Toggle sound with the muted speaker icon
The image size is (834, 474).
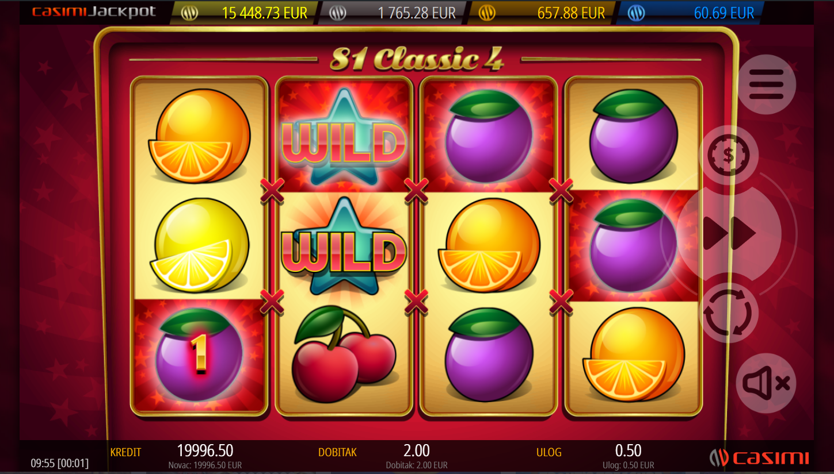pyautogui.click(x=766, y=383)
